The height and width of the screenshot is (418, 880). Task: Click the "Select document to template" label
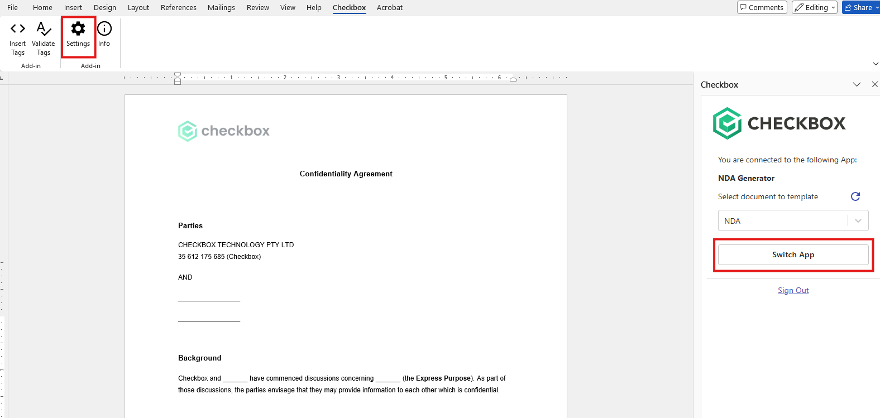click(768, 197)
